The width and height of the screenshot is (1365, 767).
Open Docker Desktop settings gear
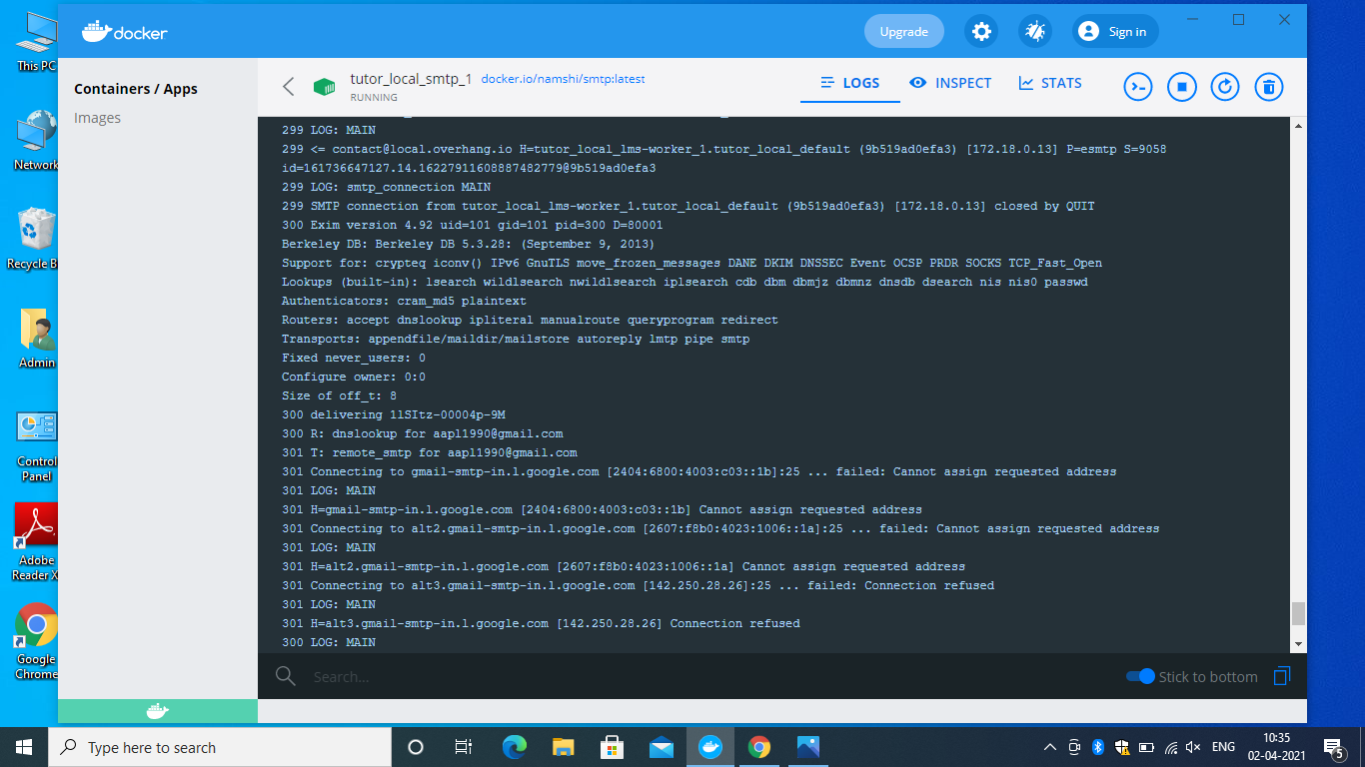click(980, 31)
